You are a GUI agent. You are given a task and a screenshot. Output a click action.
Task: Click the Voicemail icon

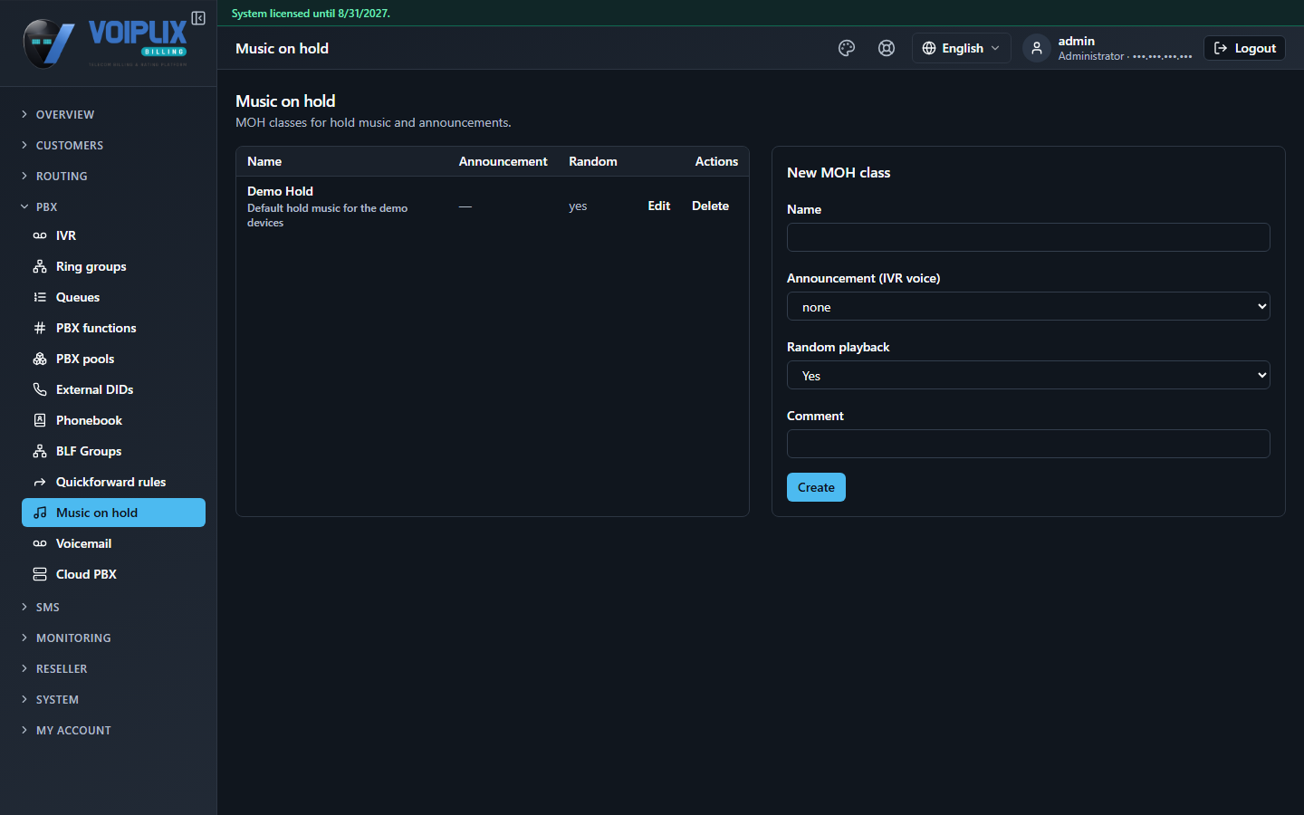pos(40,543)
